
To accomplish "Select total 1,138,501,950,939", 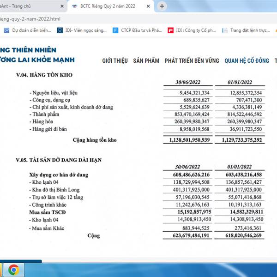I will coord(189,140).
